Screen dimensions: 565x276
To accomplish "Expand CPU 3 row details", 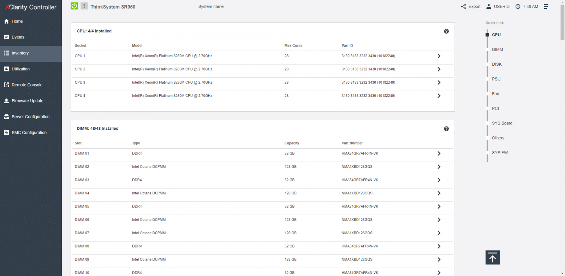I will coord(439,82).
